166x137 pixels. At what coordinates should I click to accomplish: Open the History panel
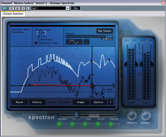point(37,102)
